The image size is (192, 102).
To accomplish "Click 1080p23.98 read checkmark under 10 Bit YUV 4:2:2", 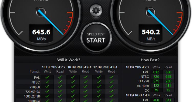I will tap(60, 96).
